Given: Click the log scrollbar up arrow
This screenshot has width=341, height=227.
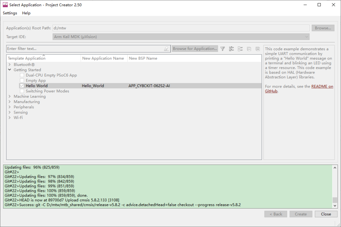Looking at the screenshot, I should click(335, 168).
